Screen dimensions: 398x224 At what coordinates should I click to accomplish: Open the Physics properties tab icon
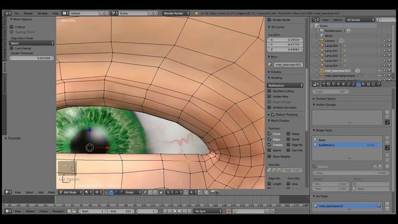point(379,85)
